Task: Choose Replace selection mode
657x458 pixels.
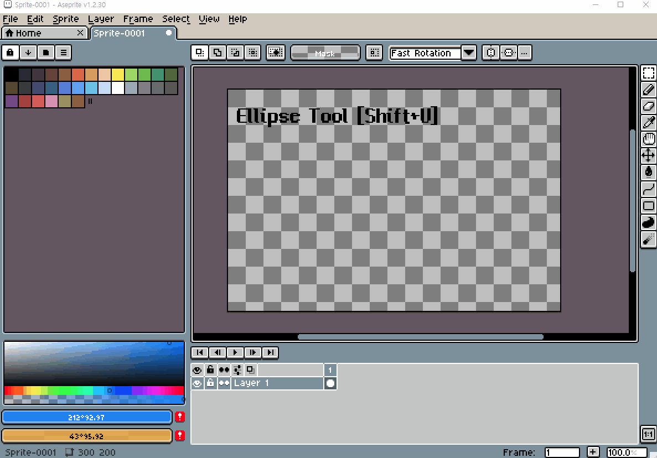Action: tap(200, 53)
